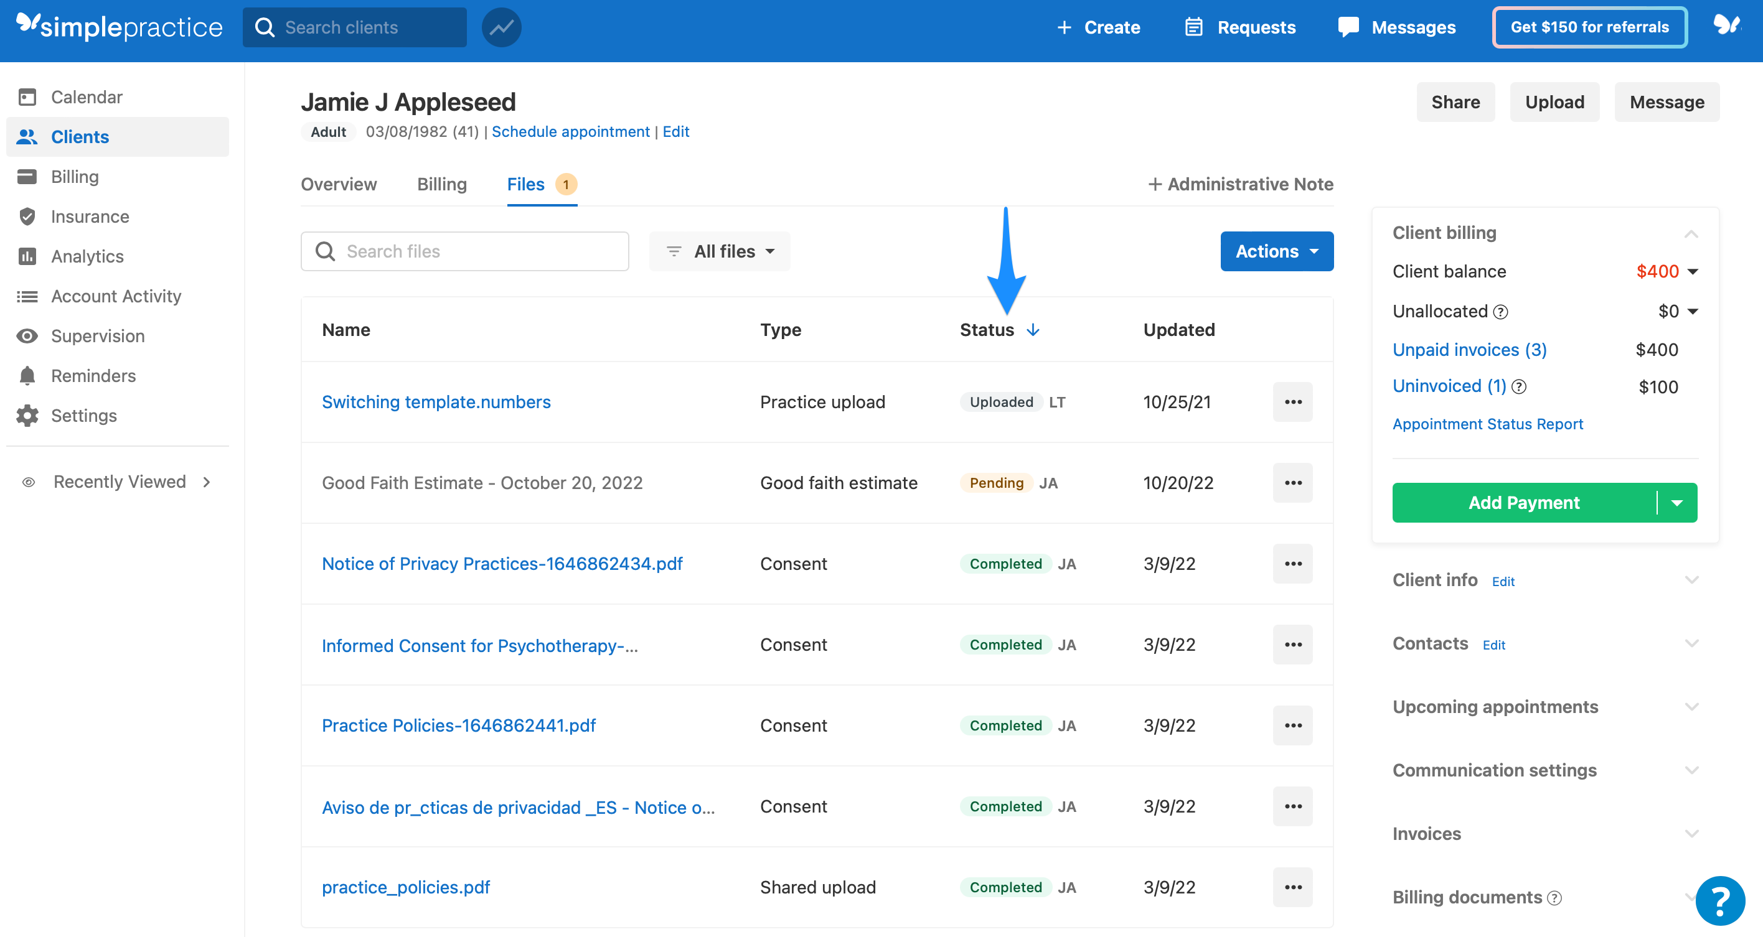Open Billing from the sidebar
This screenshot has height=937, width=1763.
pos(75,177)
